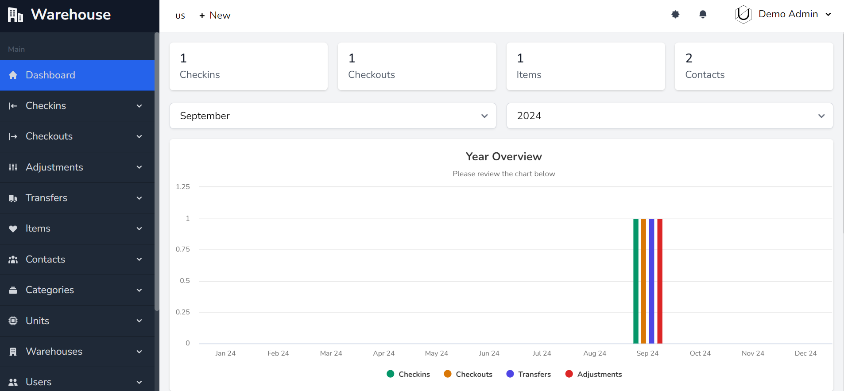Click the + New button
This screenshot has height=391, width=844.
215,15
